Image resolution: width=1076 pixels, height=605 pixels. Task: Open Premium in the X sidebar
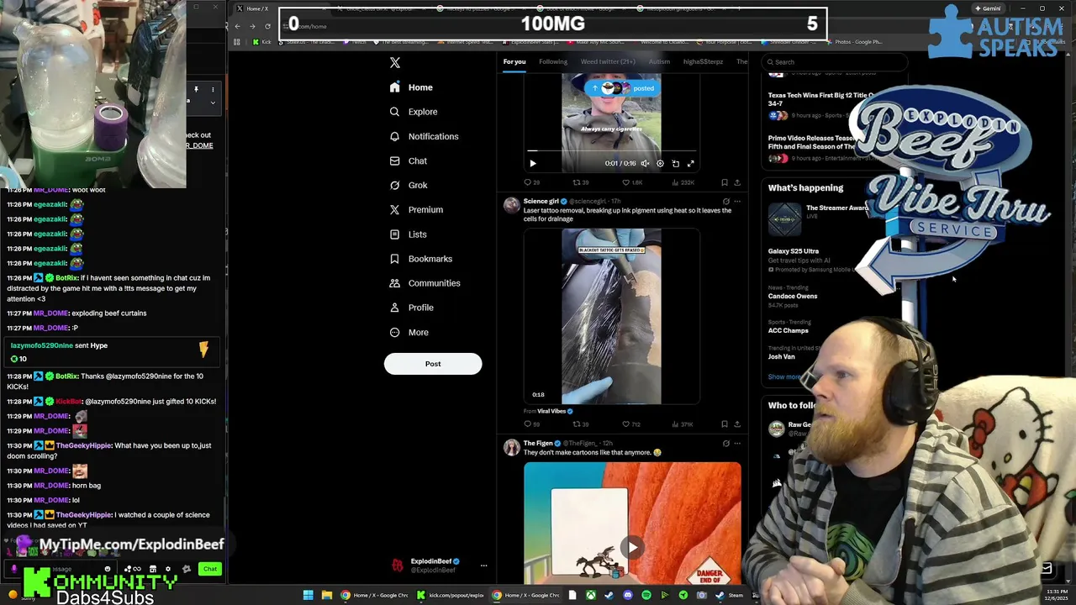(x=416, y=209)
